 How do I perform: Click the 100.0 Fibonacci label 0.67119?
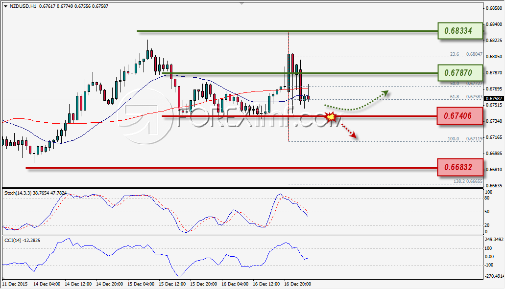pos(465,138)
